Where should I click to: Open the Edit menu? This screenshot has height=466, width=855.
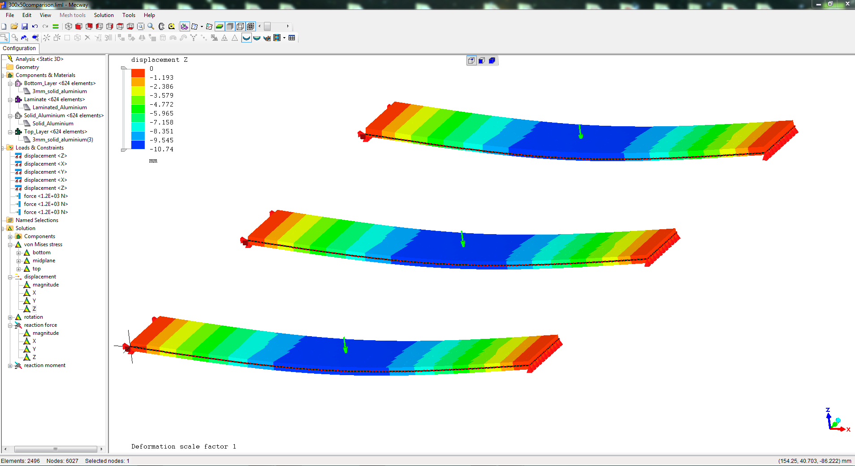point(27,15)
